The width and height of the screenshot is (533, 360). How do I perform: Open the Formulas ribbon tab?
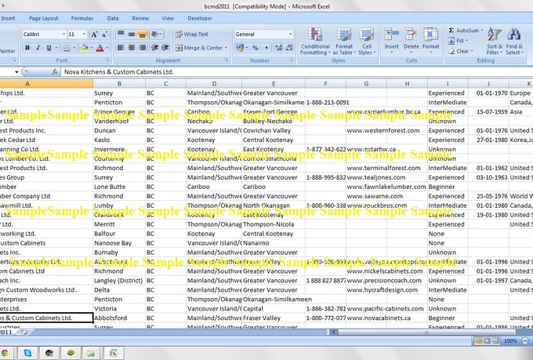pos(82,17)
